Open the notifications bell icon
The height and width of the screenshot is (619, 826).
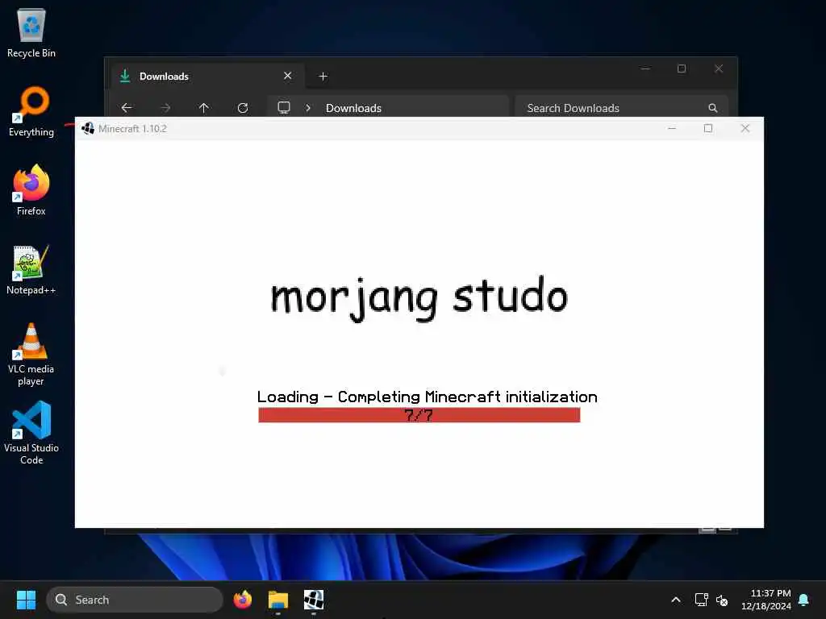[803, 600]
